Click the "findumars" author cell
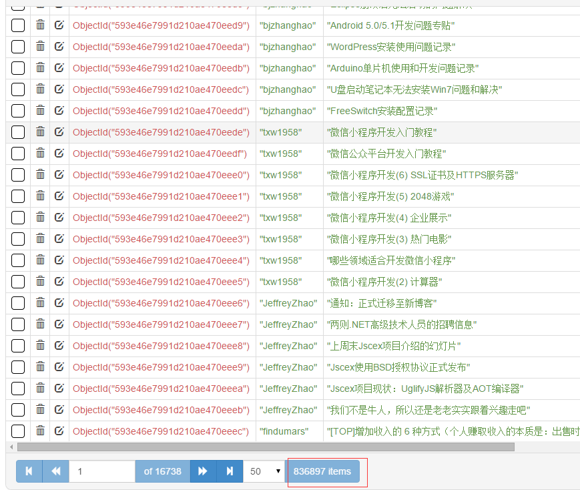 (284, 431)
